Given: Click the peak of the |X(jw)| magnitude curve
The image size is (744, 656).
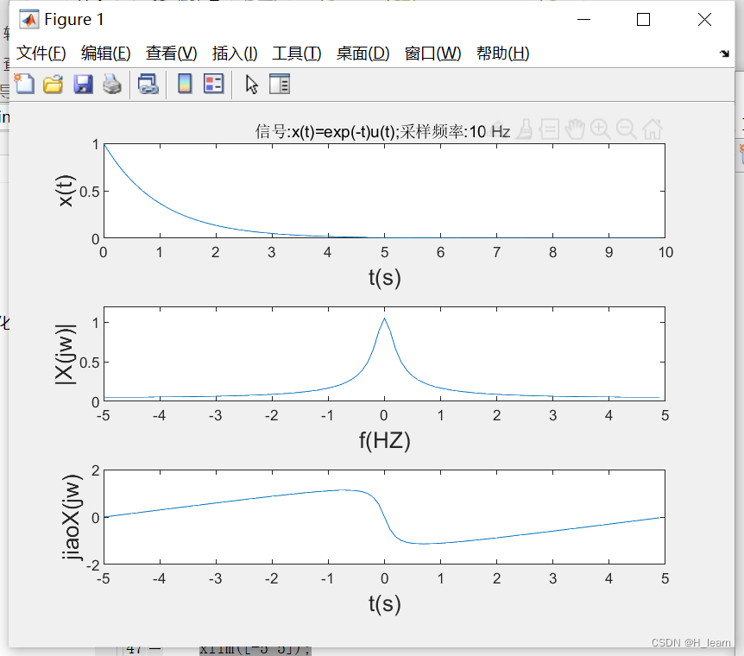Looking at the screenshot, I should (x=384, y=319).
